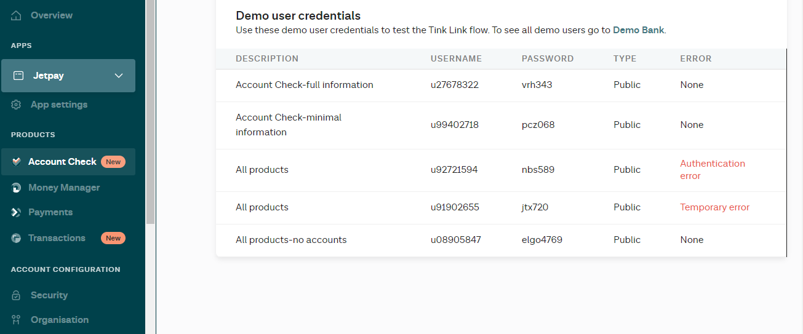803x334 pixels.
Task: Click the sidebar vertical scrollbar
Action: click(x=150, y=111)
